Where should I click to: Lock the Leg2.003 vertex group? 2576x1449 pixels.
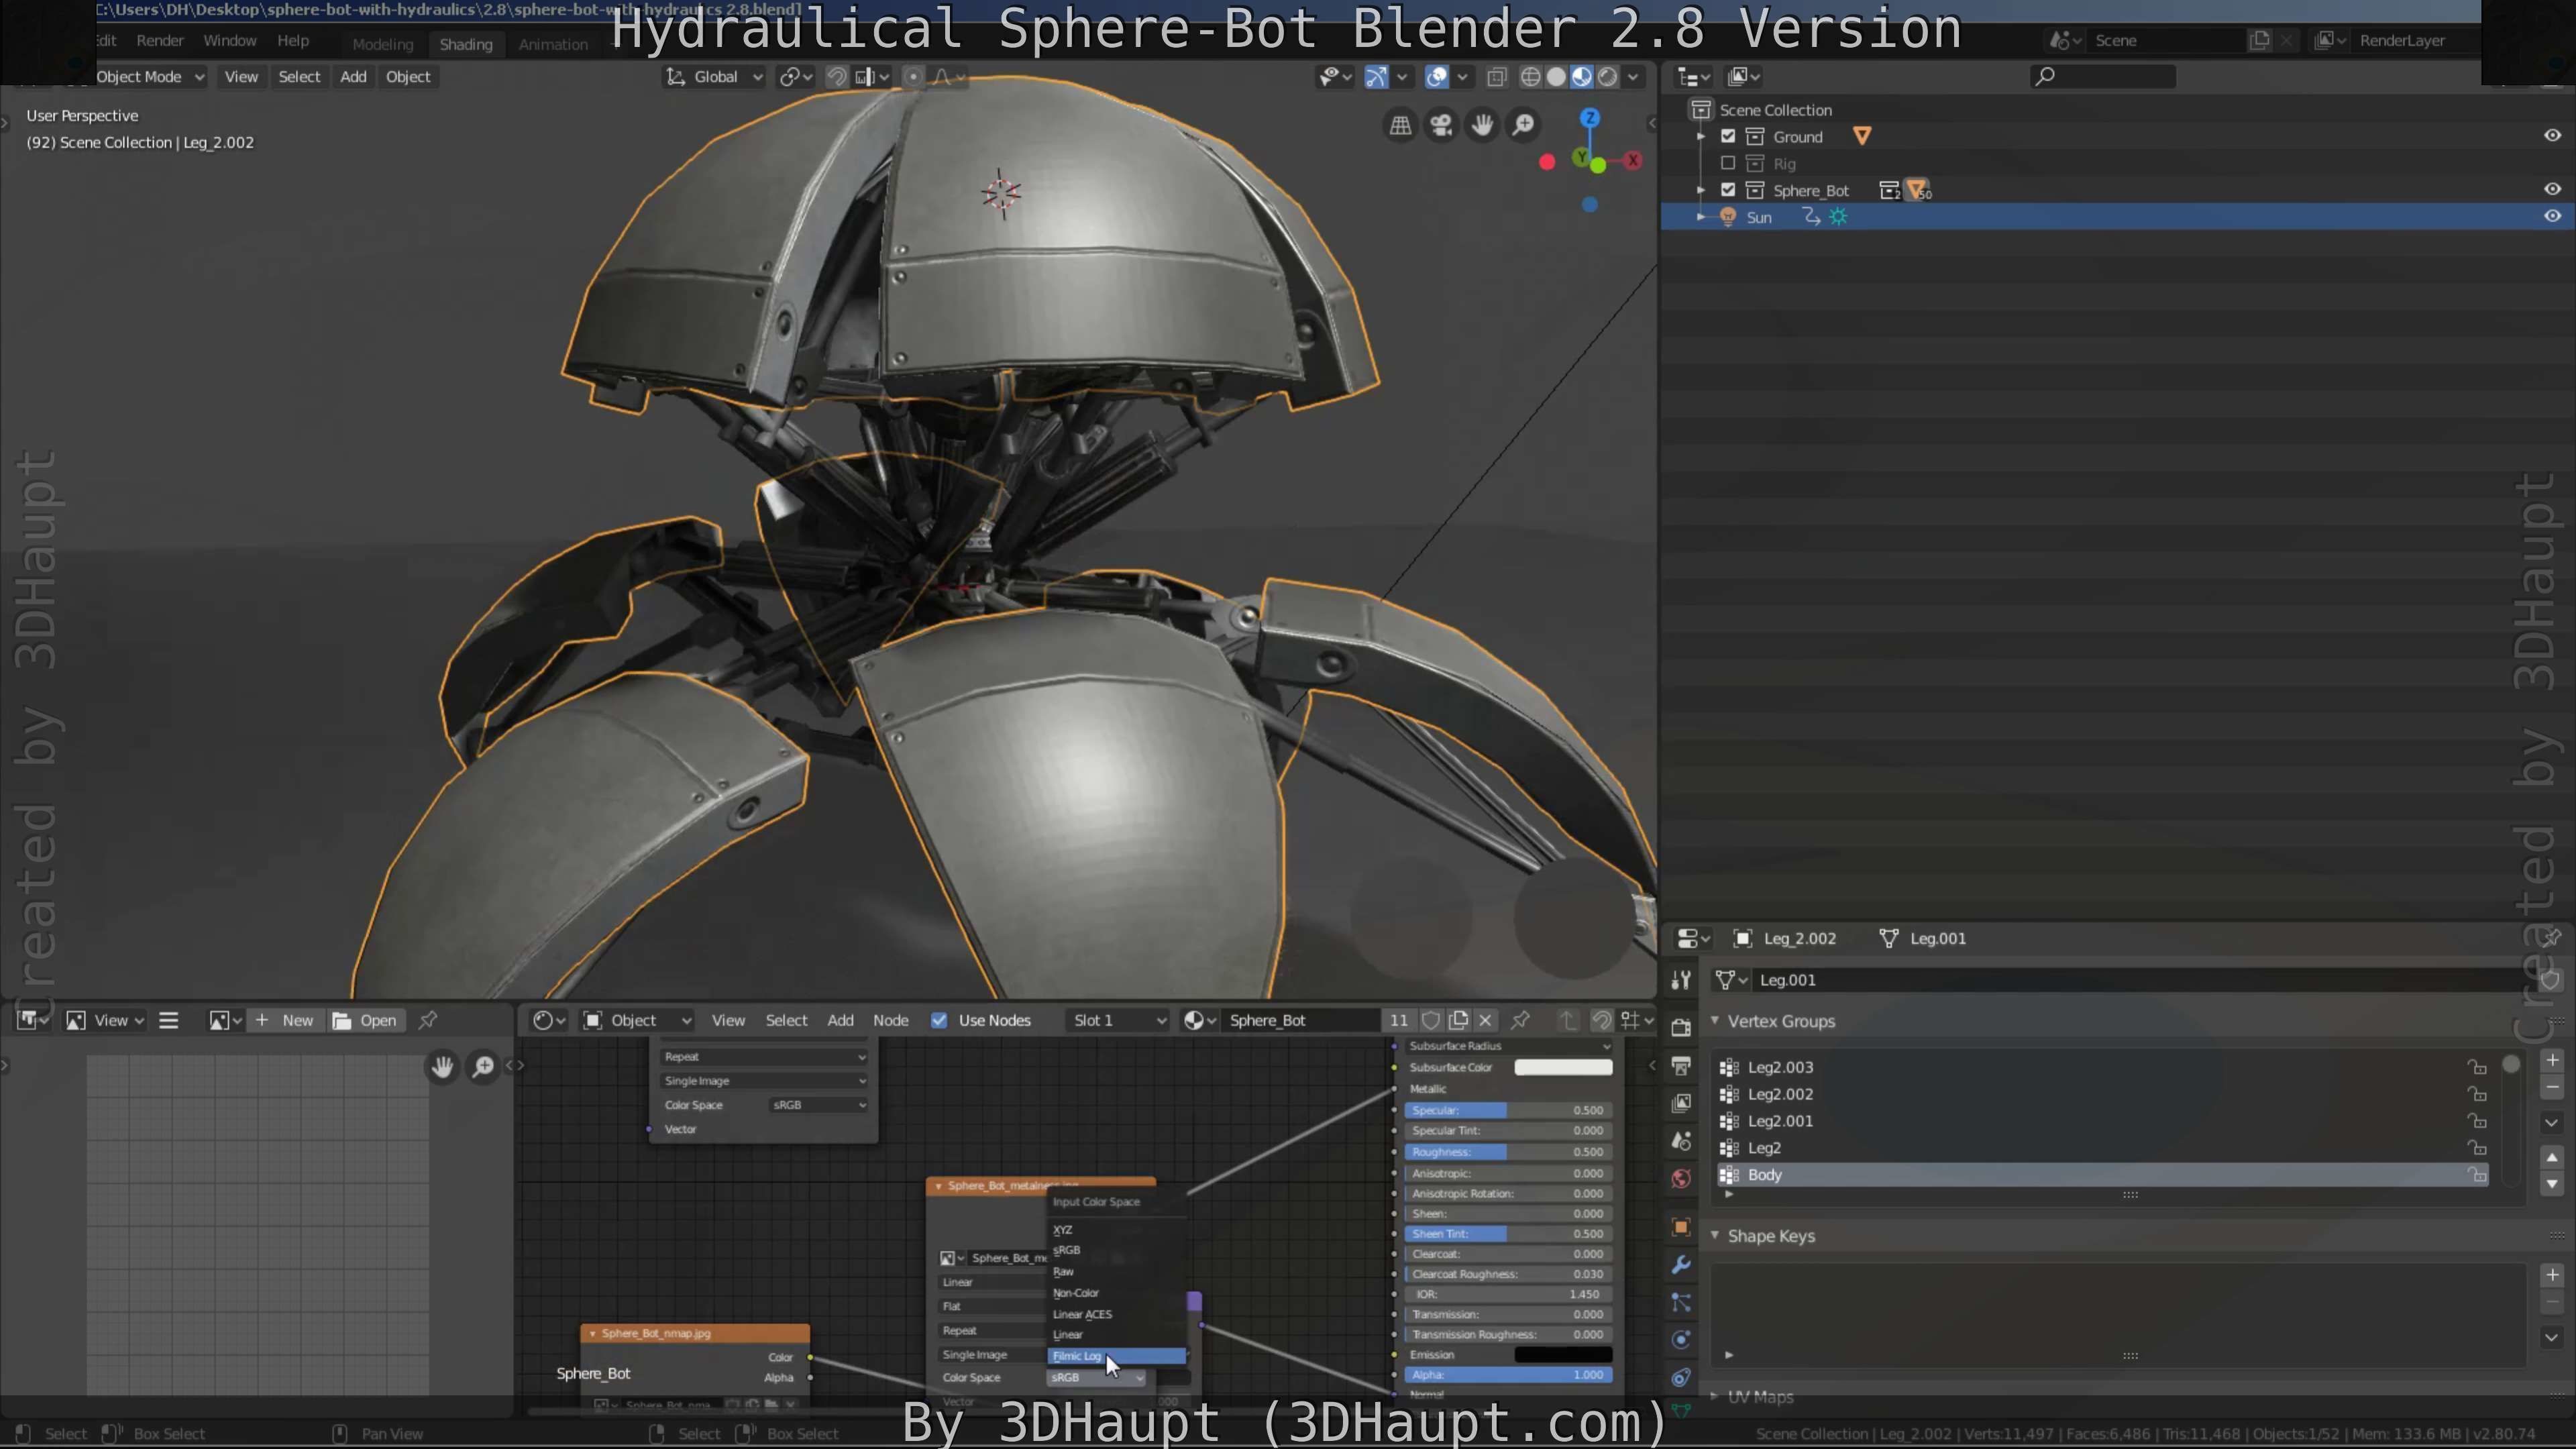click(x=2476, y=1067)
